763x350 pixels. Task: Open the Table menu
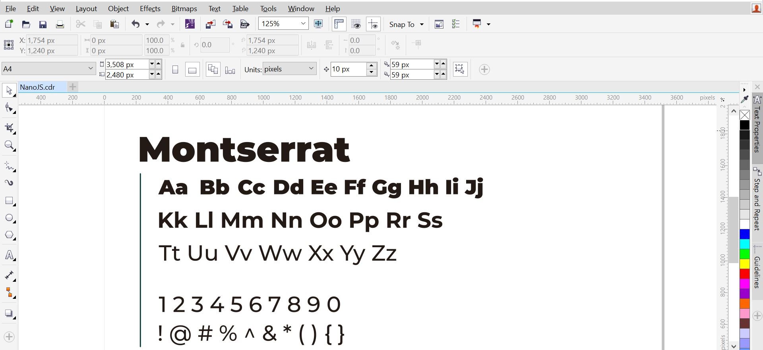click(240, 8)
